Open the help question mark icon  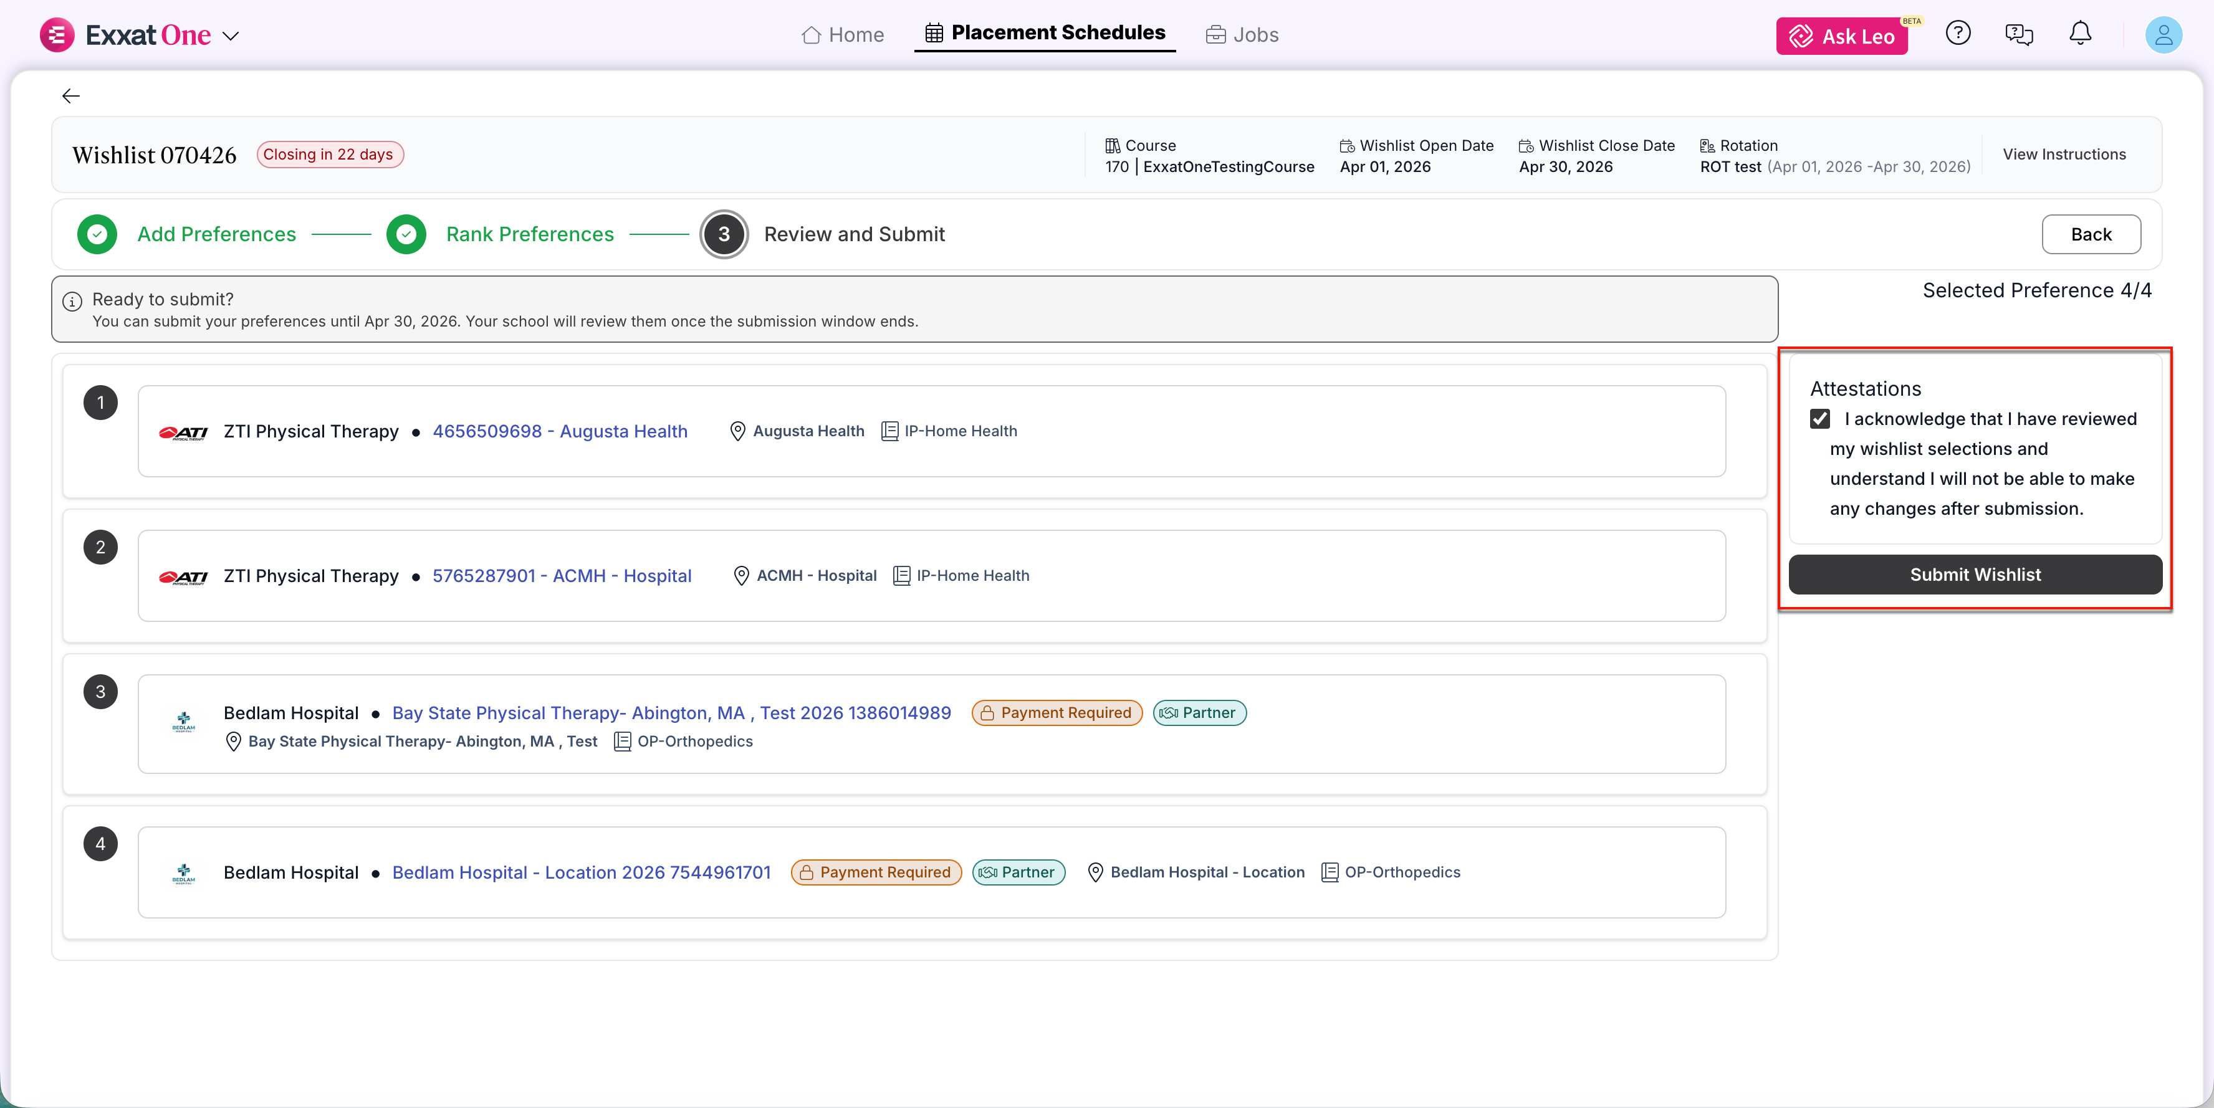tap(1957, 34)
